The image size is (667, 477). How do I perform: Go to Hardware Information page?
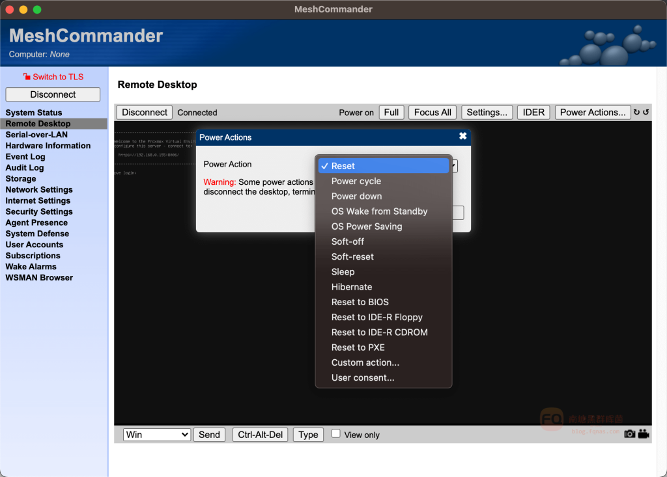[48, 146]
